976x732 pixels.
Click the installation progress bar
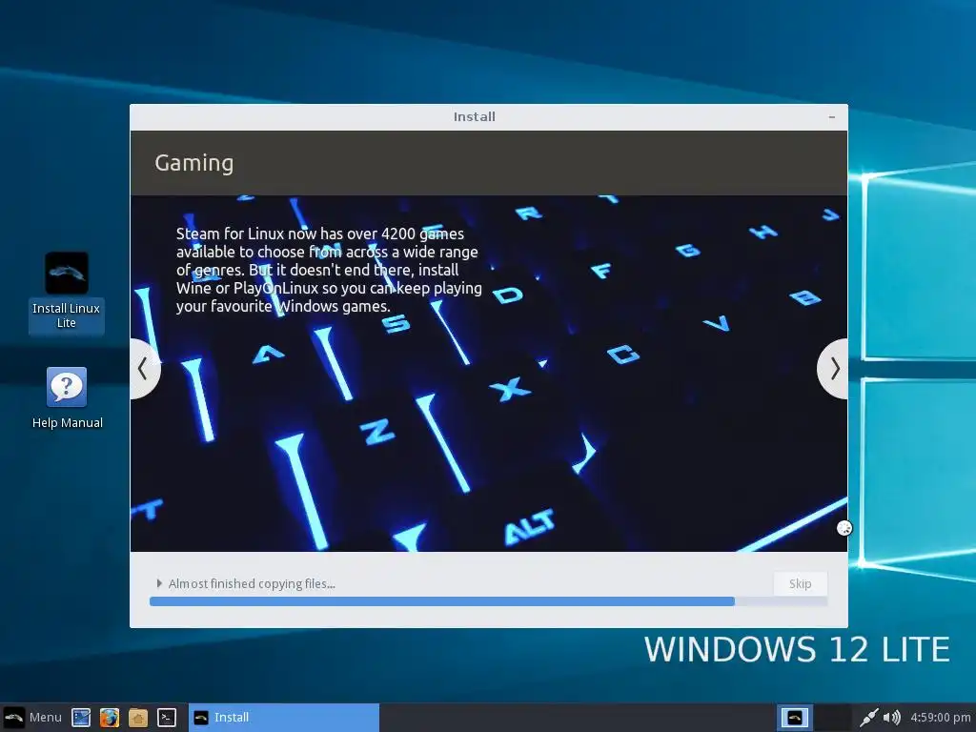pyautogui.click(x=489, y=601)
